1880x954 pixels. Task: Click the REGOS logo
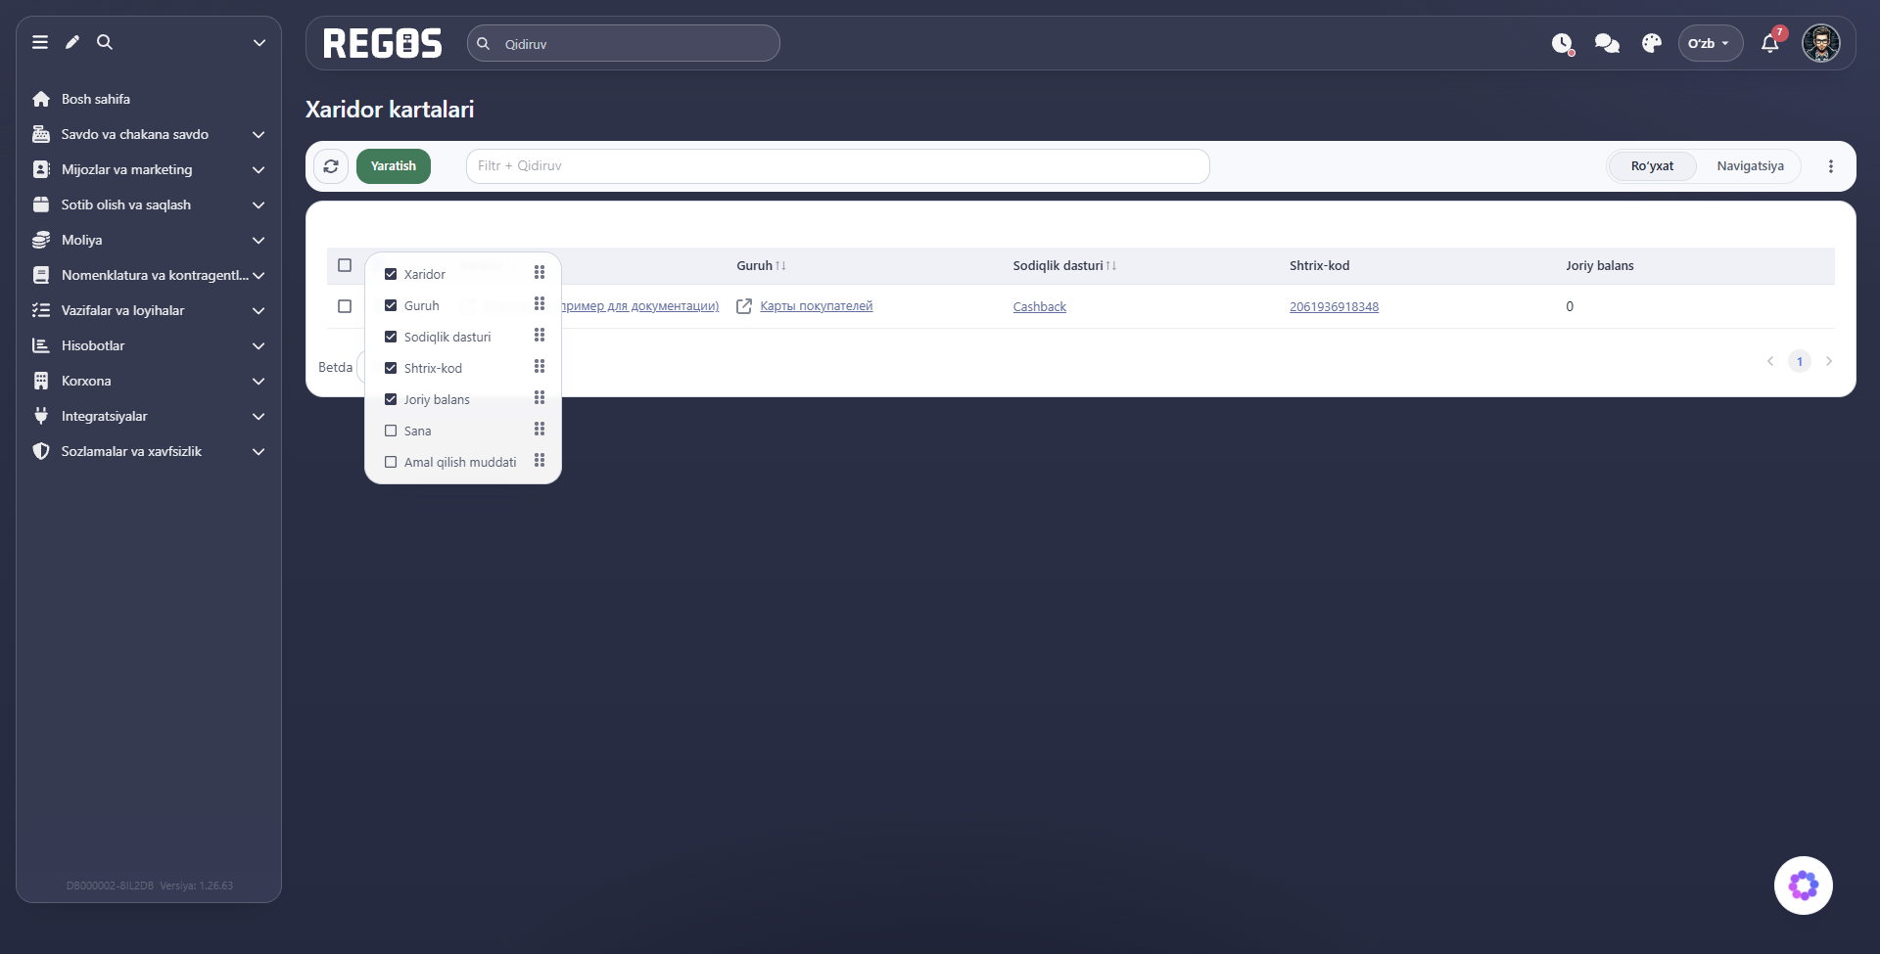pyautogui.click(x=383, y=44)
